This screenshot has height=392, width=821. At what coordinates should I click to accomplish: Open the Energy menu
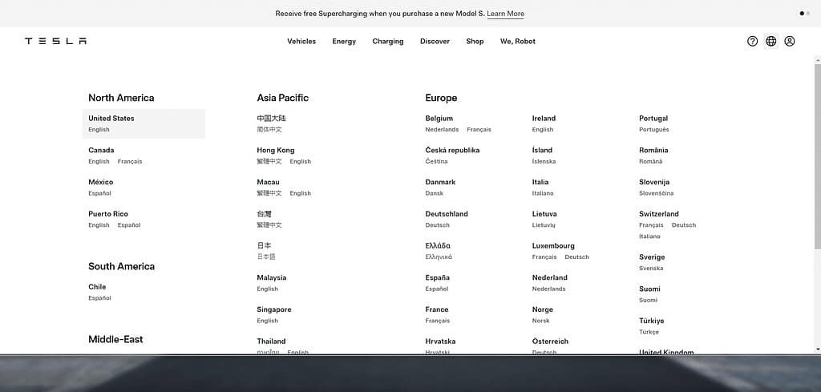click(x=344, y=42)
